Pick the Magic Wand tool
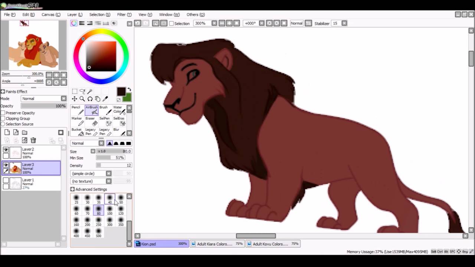 point(89,91)
